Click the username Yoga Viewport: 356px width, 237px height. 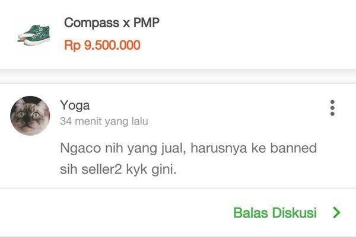click(75, 105)
